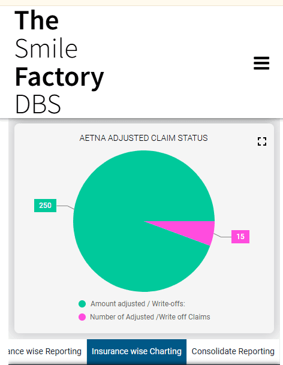Click the AETNA ADJUSTED CLAIM STATUS title
283x365 pixels.
point(143,138)
